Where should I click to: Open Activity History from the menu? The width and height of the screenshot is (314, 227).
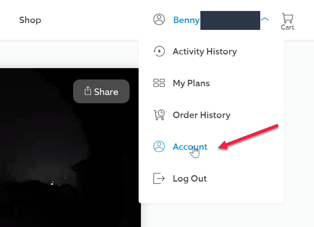205,51
